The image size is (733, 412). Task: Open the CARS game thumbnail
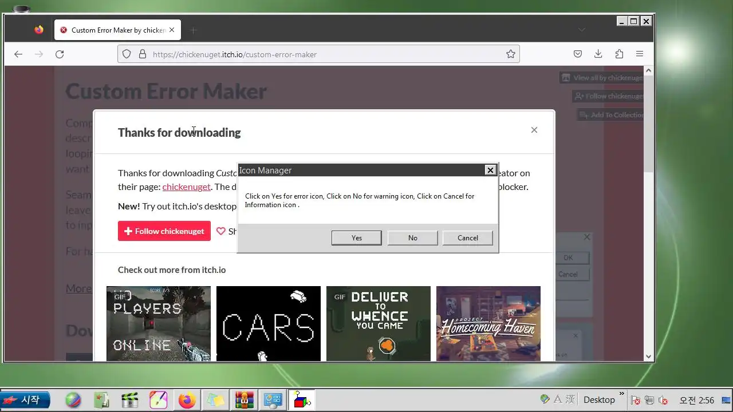coord(269,323)
